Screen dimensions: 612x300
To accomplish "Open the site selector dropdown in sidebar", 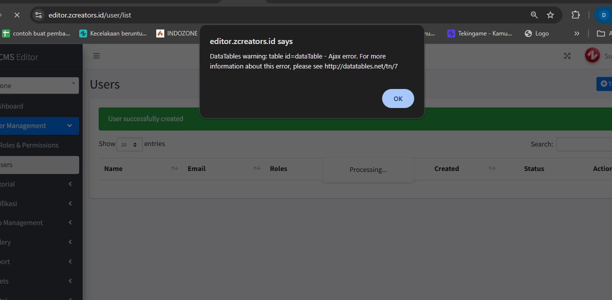I will pos(39,85).
